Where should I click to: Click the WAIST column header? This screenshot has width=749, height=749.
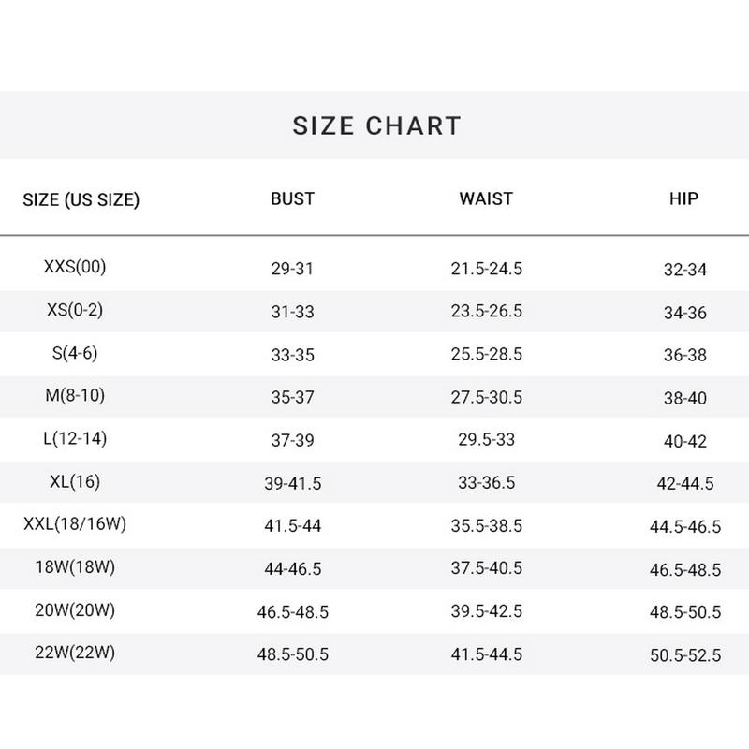pyautogui.click(x=486, y=198)
